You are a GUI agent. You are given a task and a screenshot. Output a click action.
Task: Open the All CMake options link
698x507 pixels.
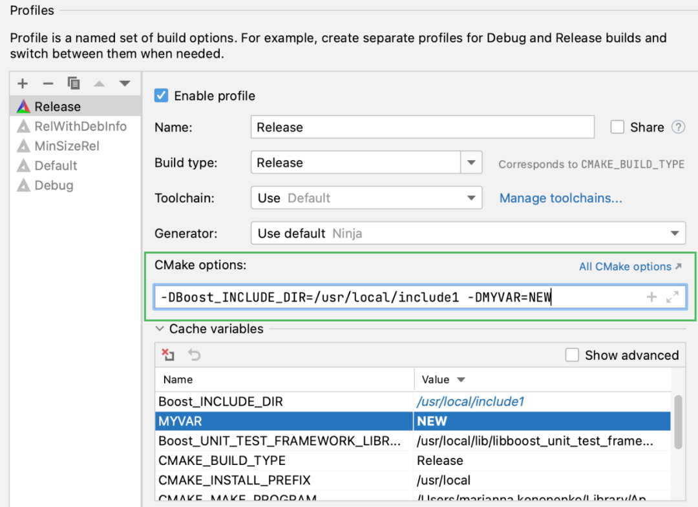[x=630, y=267]
